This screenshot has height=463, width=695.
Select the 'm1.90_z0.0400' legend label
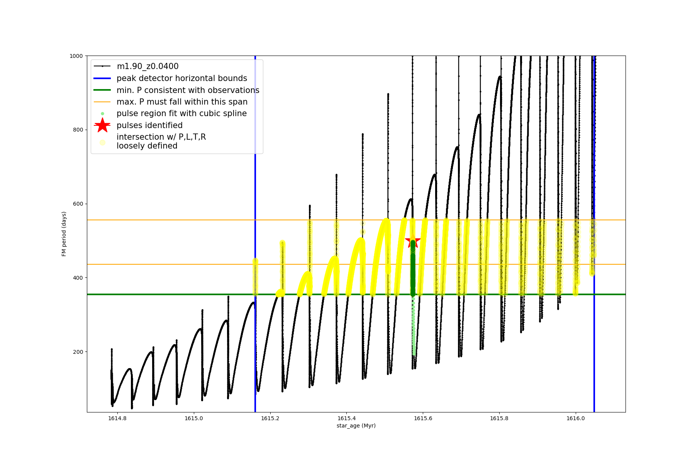coord(147,66)
